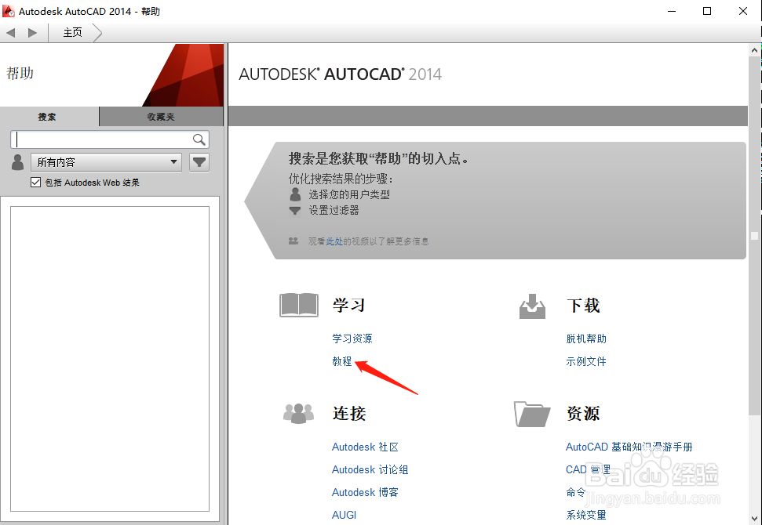Viewport: 762px width, 525px height.
Task: Open the Autodesk 博客 link
Action: point(365,493)
